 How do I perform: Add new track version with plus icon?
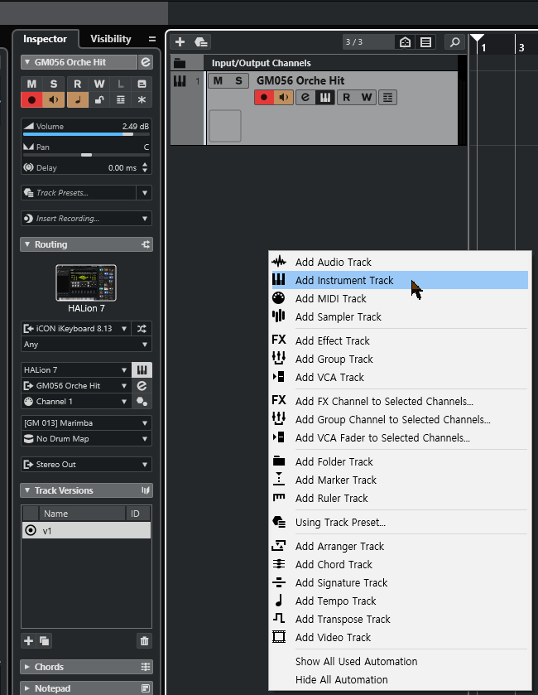pos(28,640)
